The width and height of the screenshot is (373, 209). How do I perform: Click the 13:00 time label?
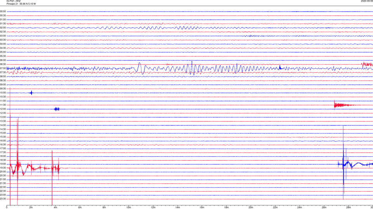point(3,117)
